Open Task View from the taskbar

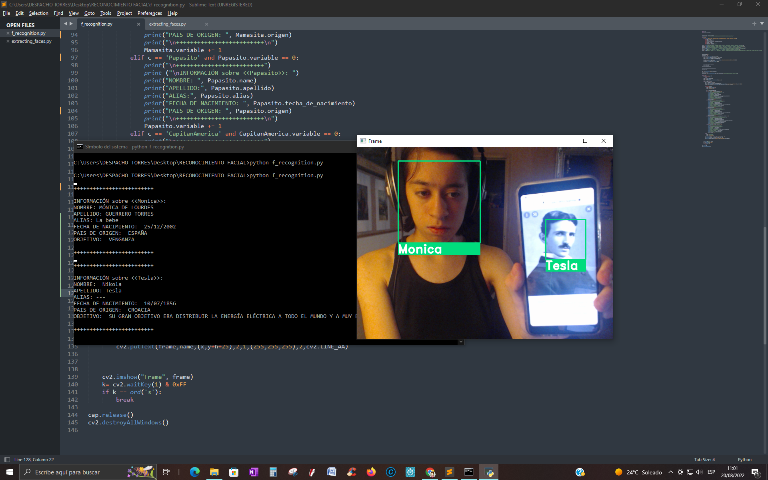[x=166, y=472]
